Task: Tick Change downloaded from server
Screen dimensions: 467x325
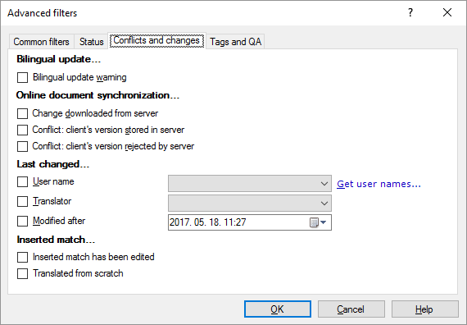Action: coord(23,114)
